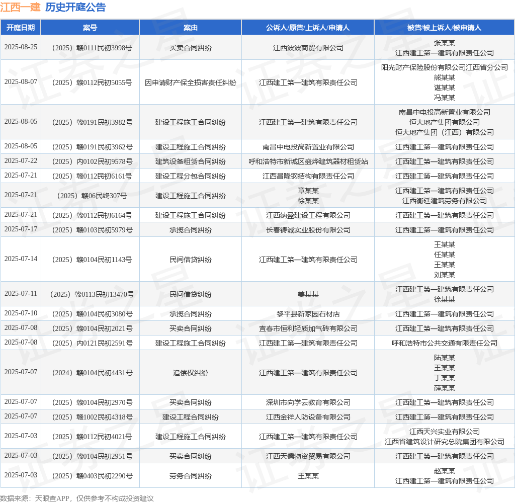Click defendant 恒大地产集团（江西）有限公司

(x=445, y=132)
